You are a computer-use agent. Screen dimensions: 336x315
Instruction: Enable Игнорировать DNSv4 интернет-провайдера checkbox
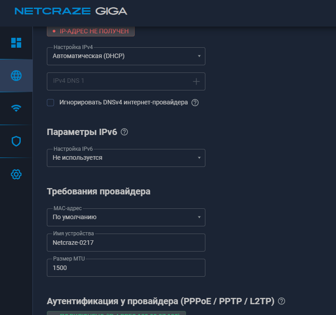(x=51, y=103)
